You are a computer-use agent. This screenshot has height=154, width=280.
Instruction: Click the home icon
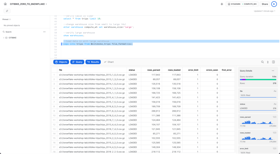click(x=5, y=4)
